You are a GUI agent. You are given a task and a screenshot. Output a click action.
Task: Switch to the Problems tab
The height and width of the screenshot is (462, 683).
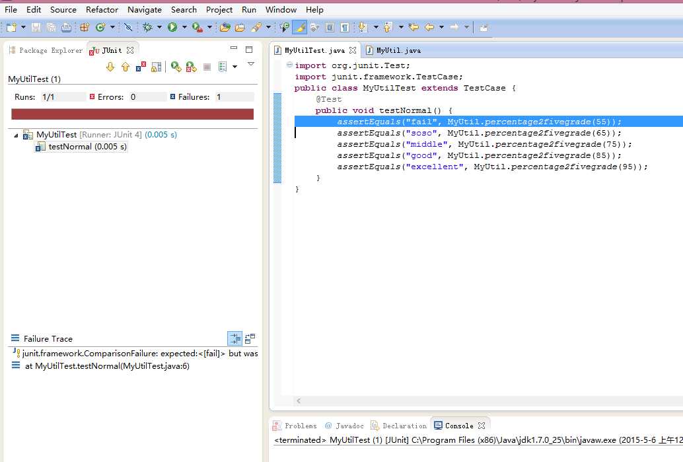tap(295, 426)
